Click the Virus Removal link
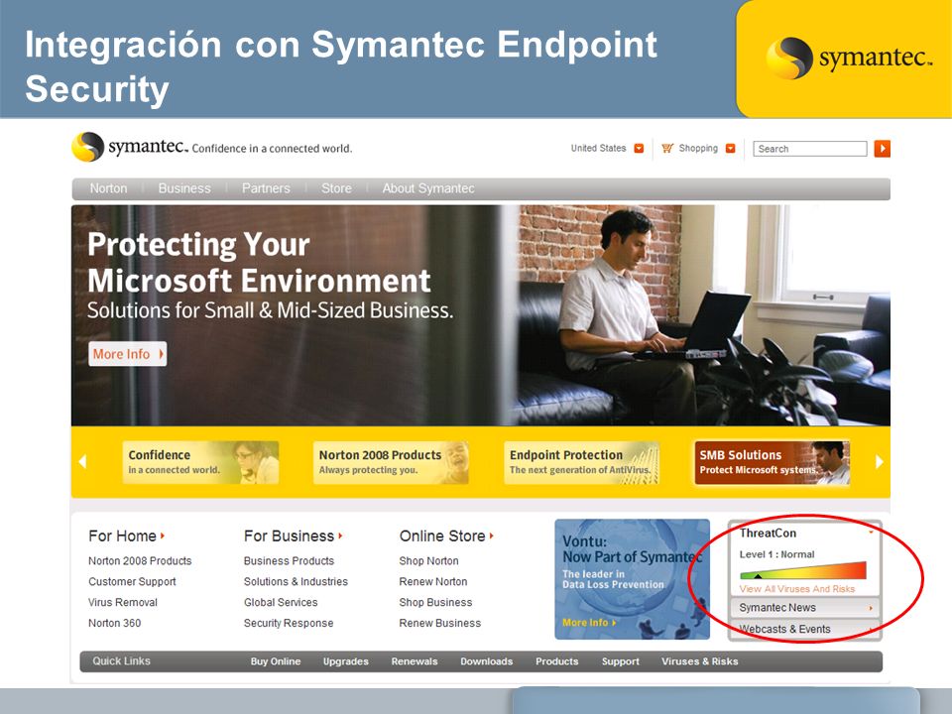Image resolution: width=952 pixels, height=714 pixels. click(123, 602)
